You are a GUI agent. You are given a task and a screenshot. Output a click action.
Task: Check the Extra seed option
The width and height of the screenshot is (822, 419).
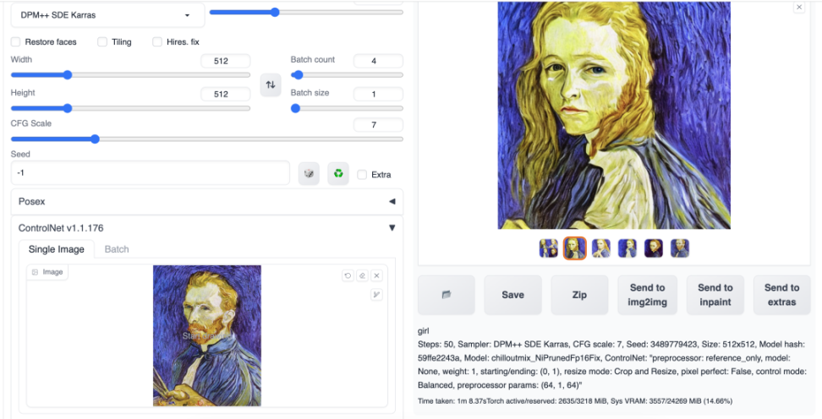point(362,175)
